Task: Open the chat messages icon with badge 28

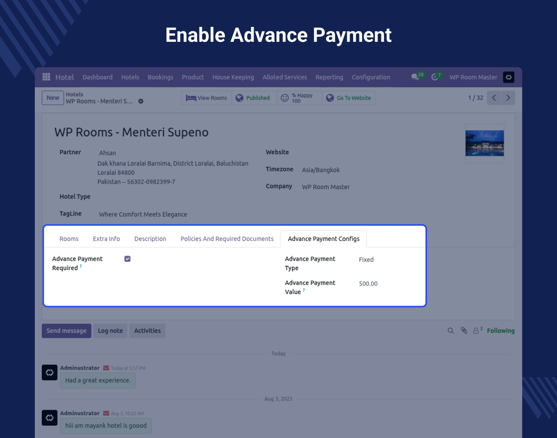Action: coord(415,77)
